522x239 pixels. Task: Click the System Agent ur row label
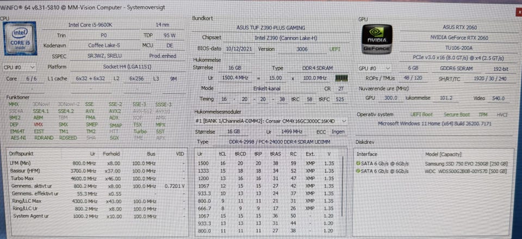click(30, 216)
